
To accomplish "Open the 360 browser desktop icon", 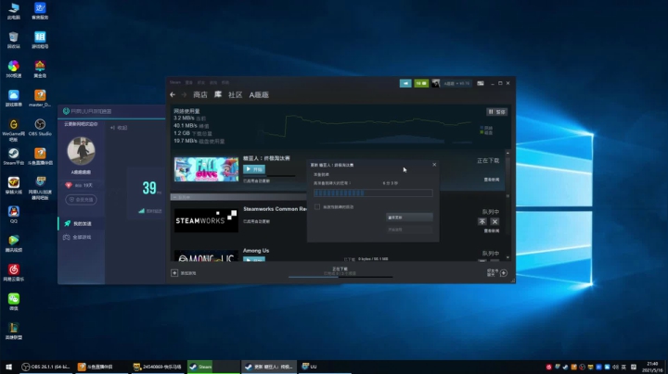I will click(x=14, y=69).
